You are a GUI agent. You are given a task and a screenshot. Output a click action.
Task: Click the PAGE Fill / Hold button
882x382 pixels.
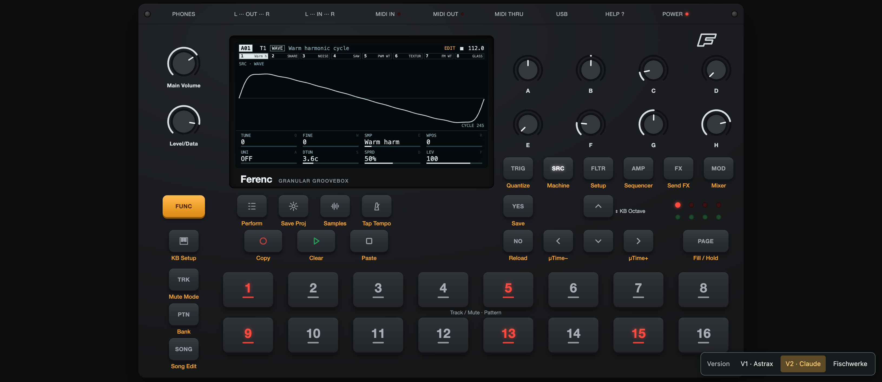pos(705,241)
